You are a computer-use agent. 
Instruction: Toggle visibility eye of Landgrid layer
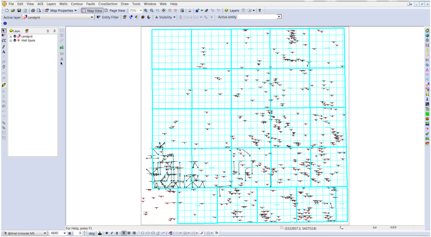[x=15, y=37]
